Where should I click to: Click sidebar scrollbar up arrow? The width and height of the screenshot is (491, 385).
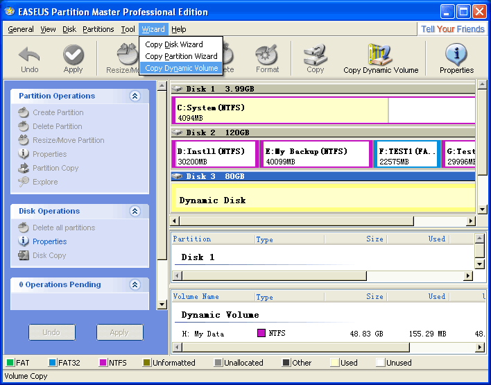coord(162,86)
